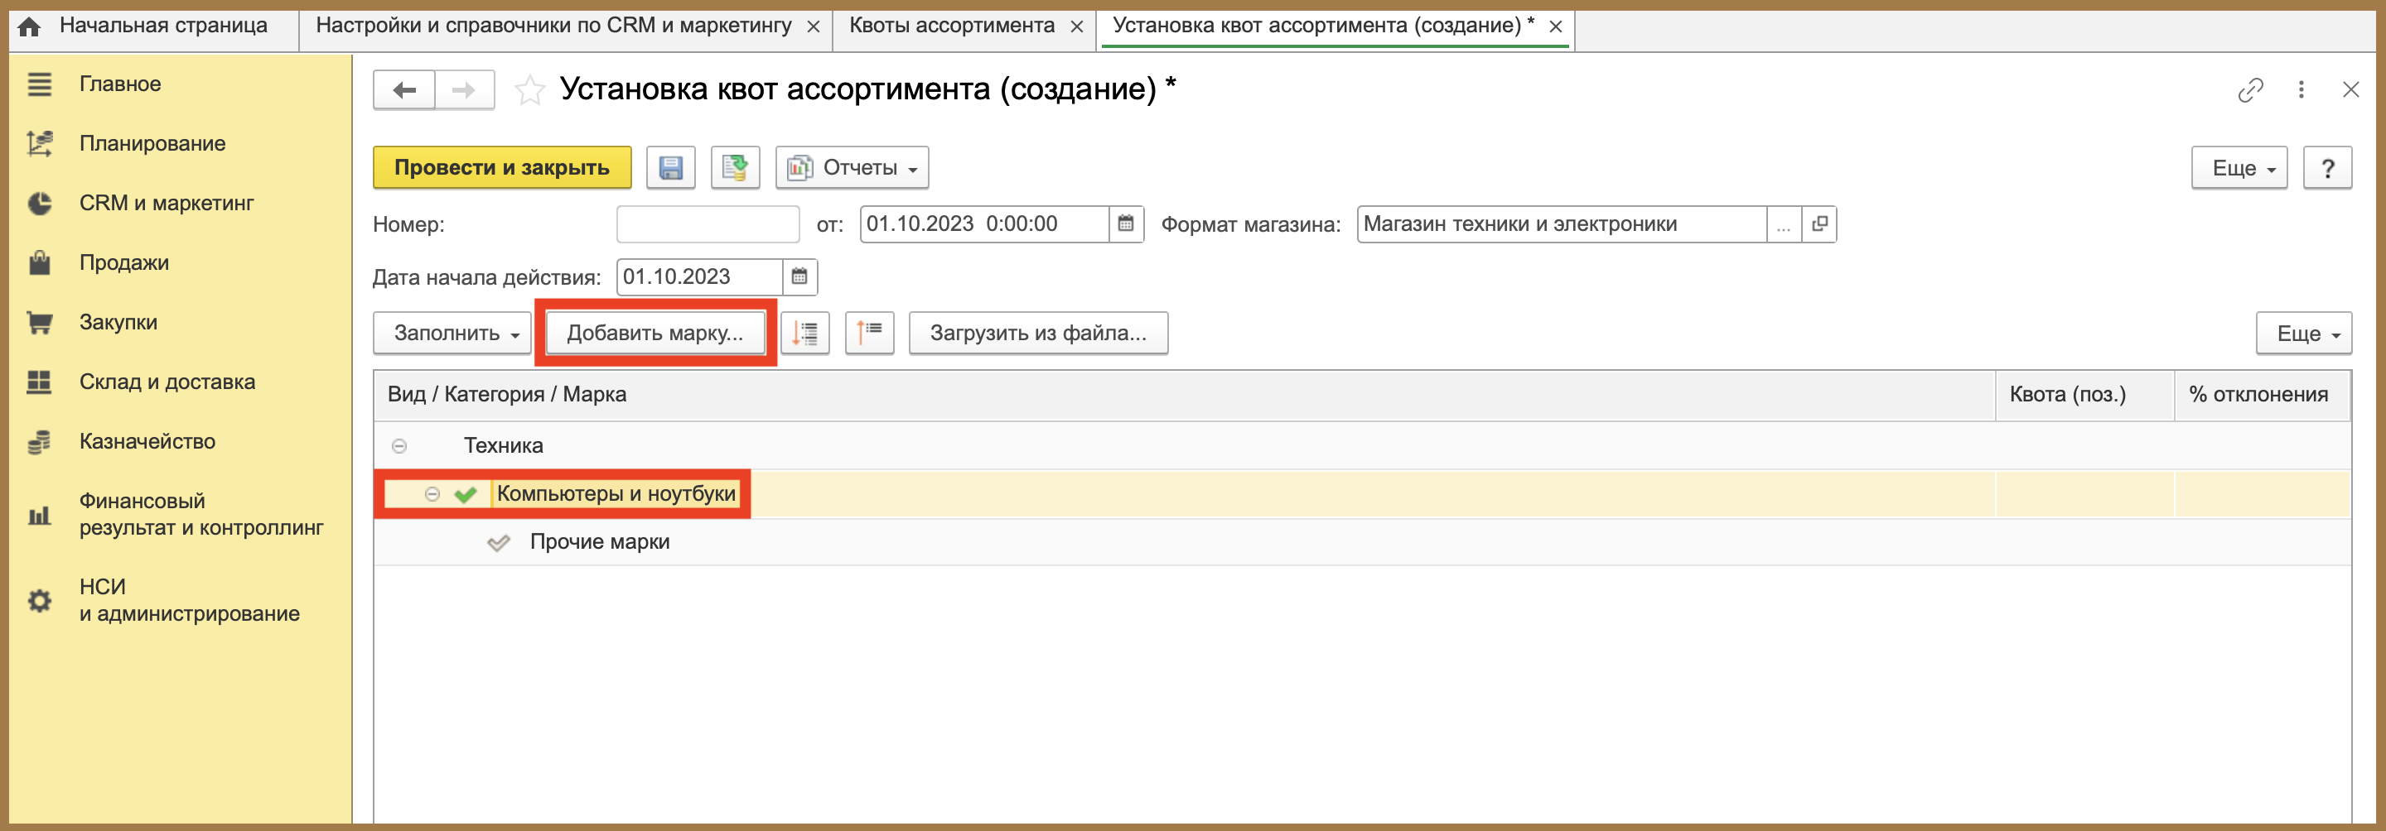Click Вид / Категория / Марка column header
Viewport: 2386px width, 831px height.
pyautogui.click(x=1185, y=395)
